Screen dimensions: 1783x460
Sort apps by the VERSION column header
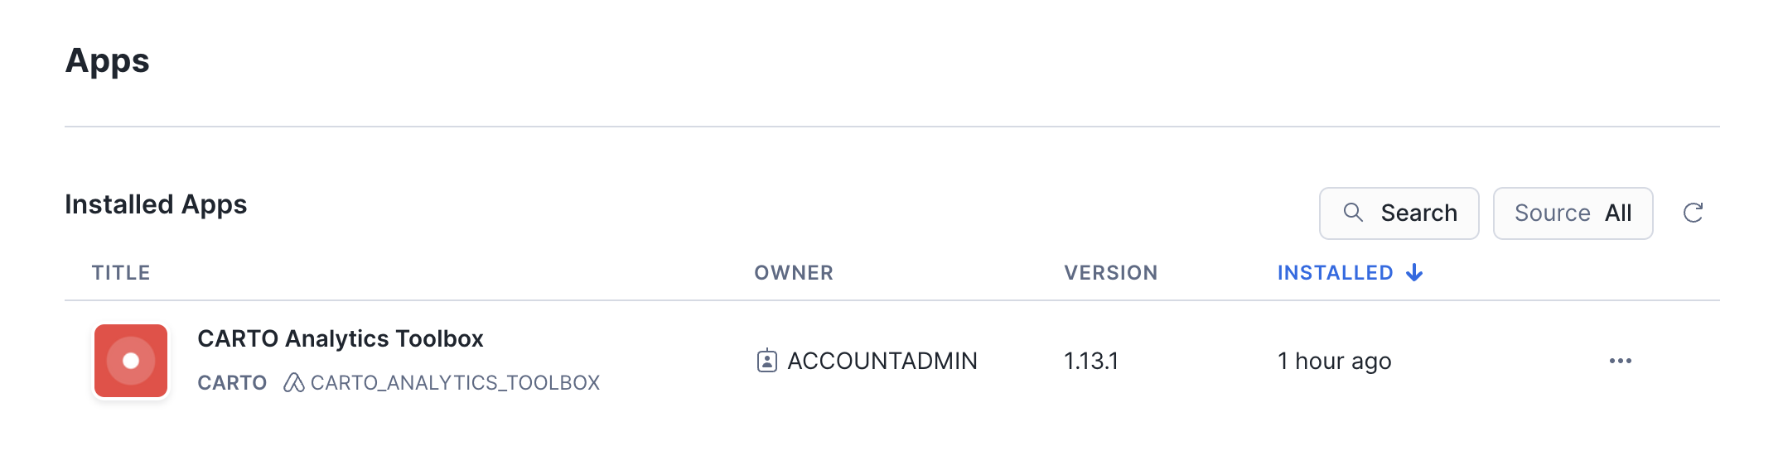[1110, 273]
